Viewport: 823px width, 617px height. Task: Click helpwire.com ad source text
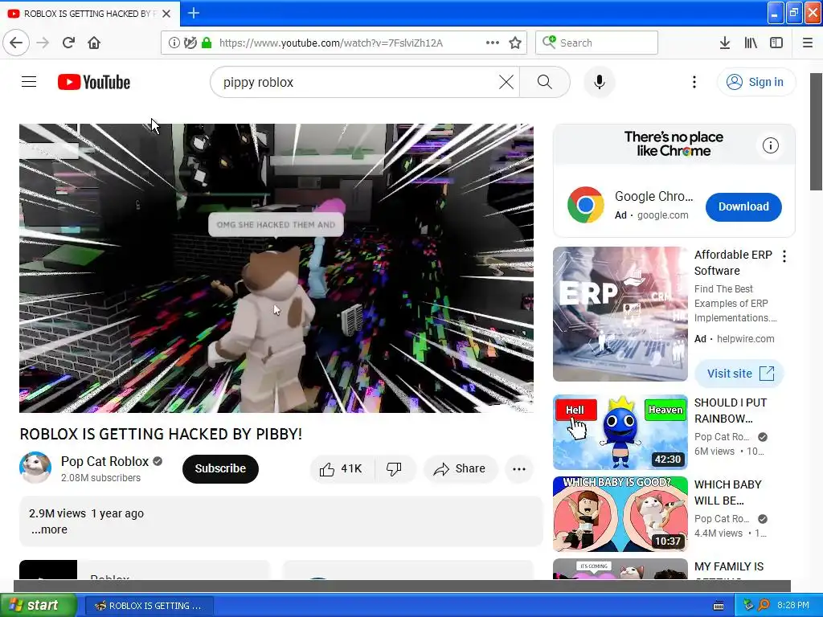click(745, 339)
